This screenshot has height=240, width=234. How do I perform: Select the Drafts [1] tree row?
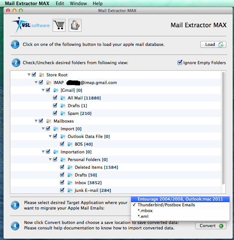coord(116,106)
